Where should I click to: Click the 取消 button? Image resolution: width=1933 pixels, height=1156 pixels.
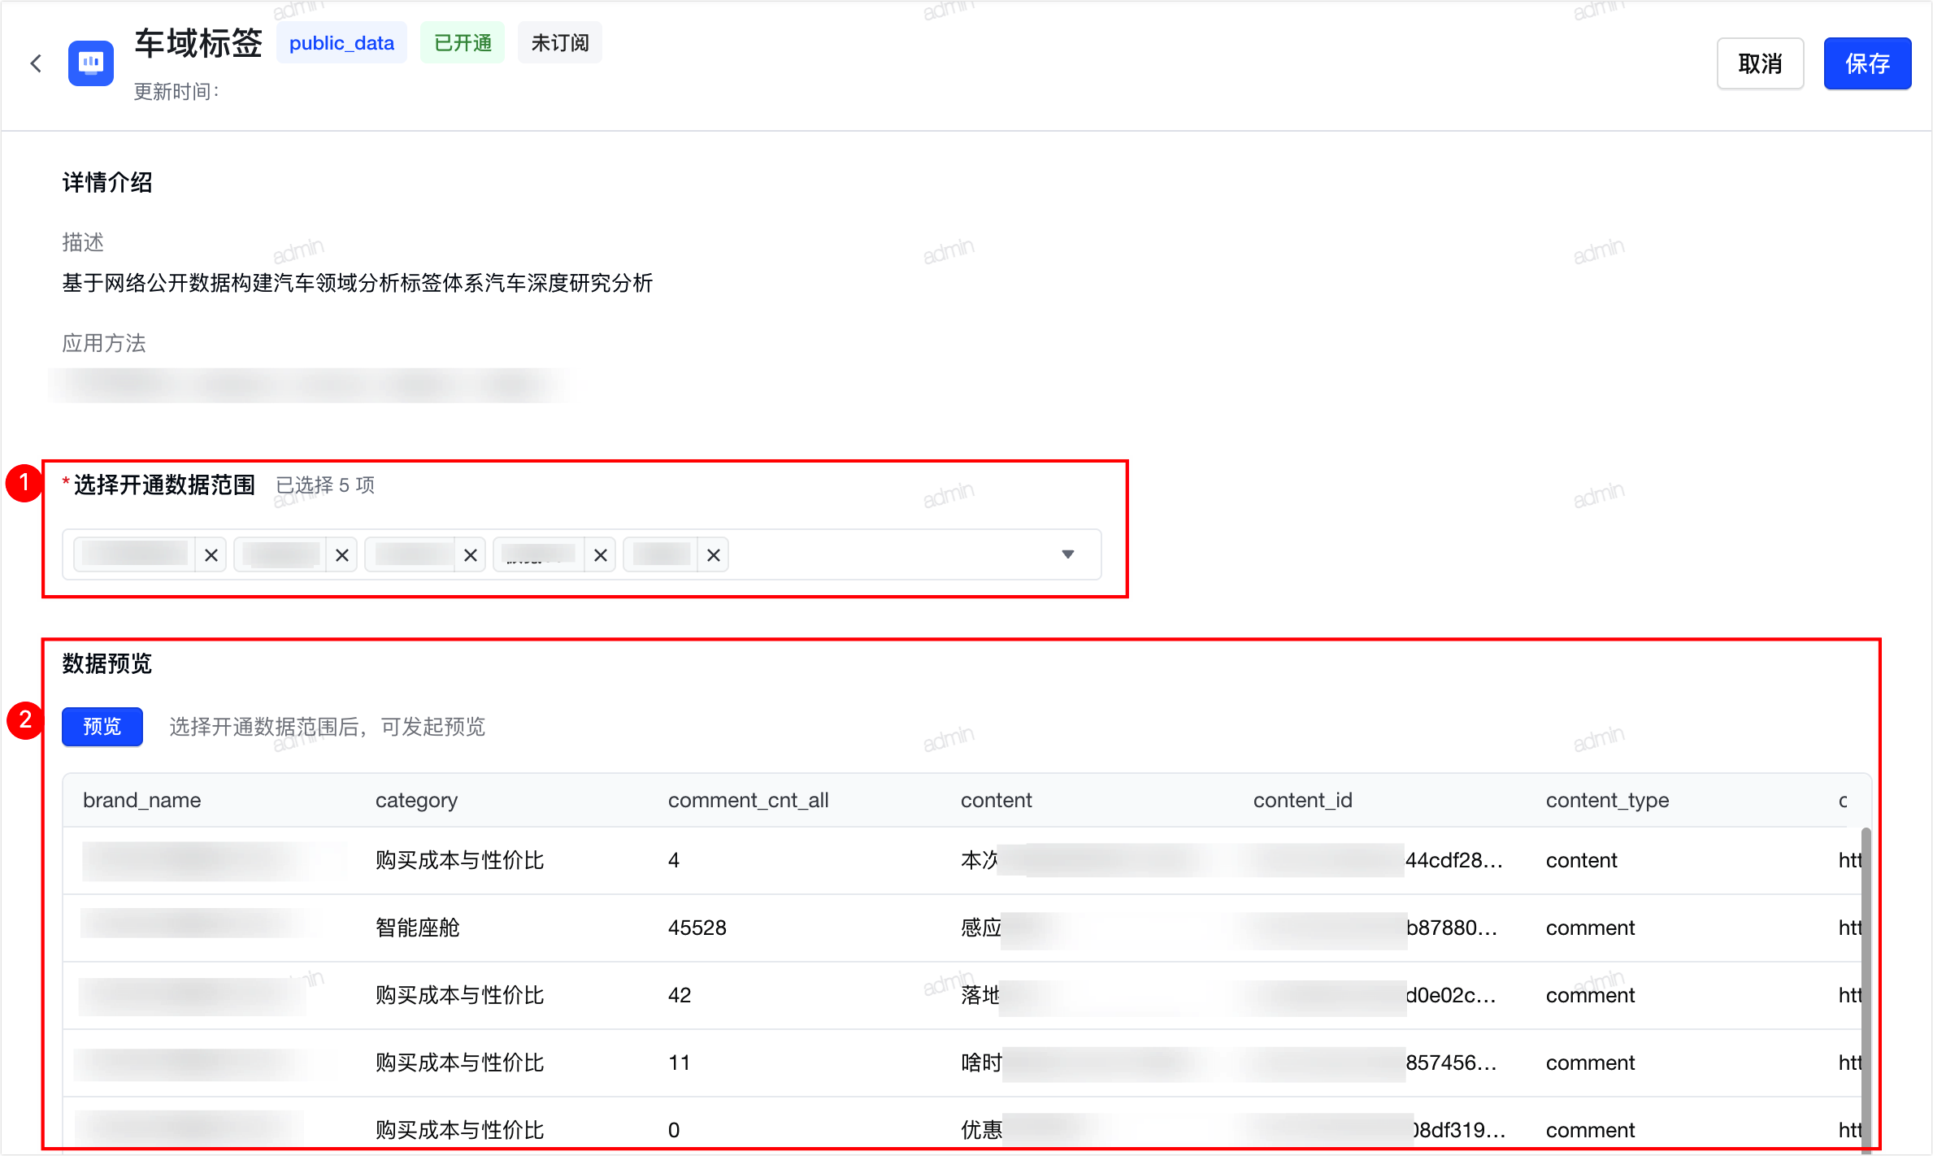coord(1760,63)
